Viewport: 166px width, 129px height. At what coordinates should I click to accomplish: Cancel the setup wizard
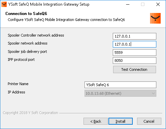click(x=149, y=121)
